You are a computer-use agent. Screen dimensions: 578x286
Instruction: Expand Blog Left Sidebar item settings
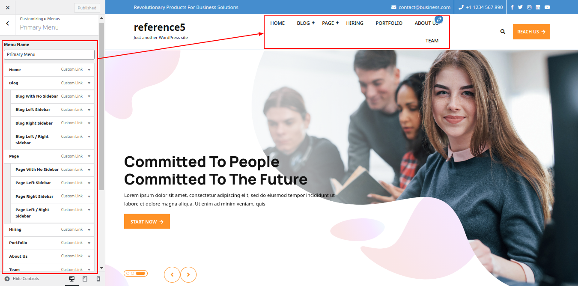click(x=89, y=110)
